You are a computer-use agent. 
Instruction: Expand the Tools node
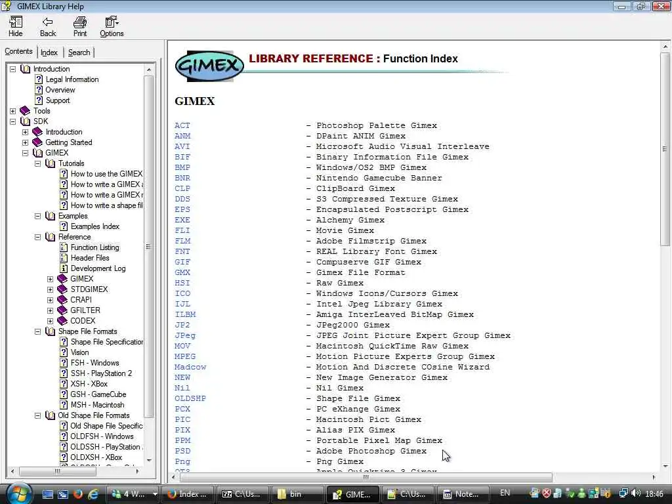coord(13,111)
